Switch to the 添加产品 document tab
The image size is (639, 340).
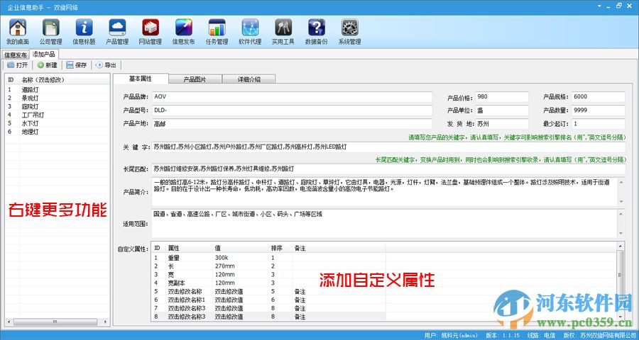44,54
